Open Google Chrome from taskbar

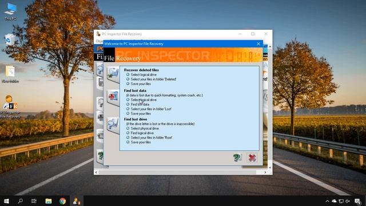(x=62, y=201)
